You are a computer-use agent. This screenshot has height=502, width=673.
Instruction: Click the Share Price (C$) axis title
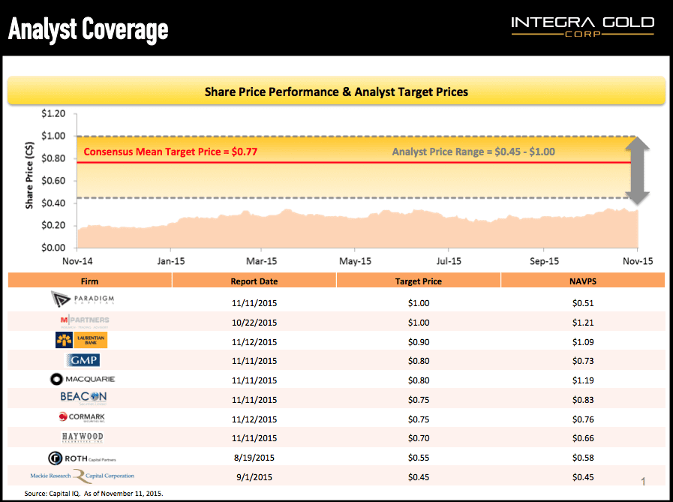click(29, 175)
